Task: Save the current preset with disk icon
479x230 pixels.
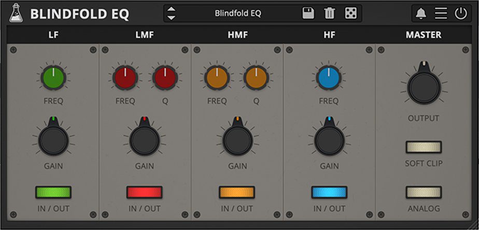Action: coord(308,13)
